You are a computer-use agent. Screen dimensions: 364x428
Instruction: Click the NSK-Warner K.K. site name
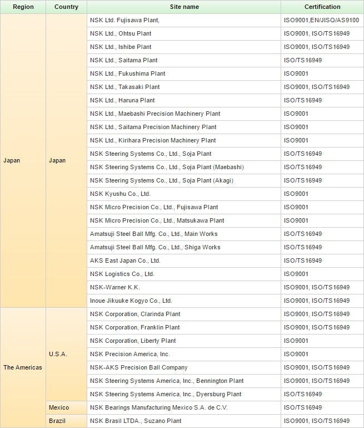114,288
